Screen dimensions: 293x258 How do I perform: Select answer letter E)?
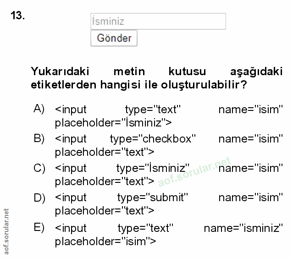(39, 227)
